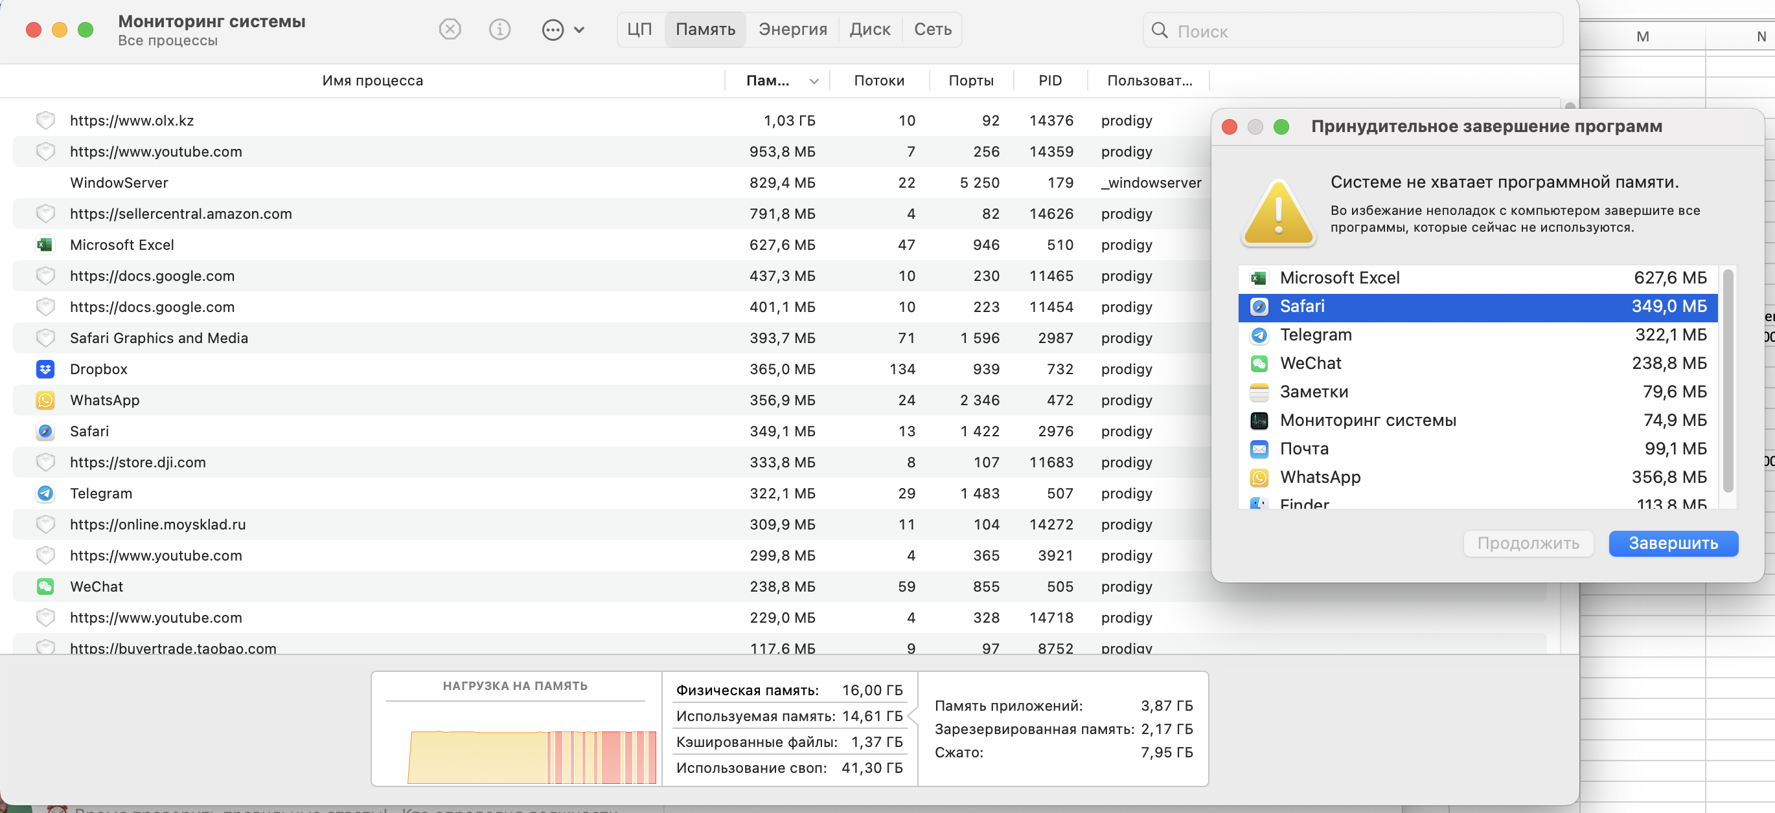Open the Диск tab
The width and height of the screenshot is (1775, 813).
pyautogui.click(x=869, y=30)
